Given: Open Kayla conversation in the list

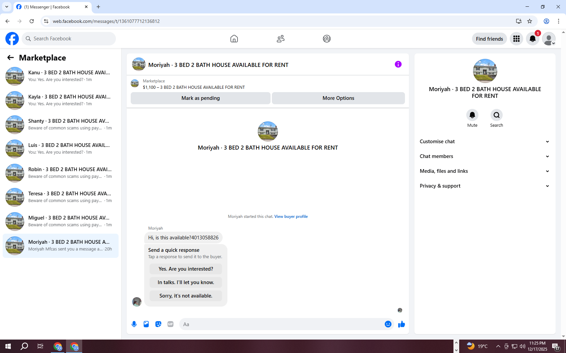Looking at the screenshot, I should click(x=61, y=101).
